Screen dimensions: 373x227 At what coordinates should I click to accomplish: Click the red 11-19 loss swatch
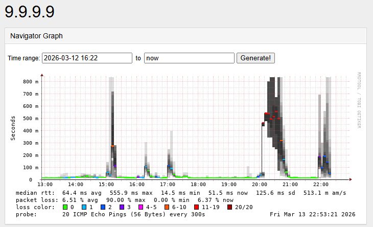pos(196,207)
